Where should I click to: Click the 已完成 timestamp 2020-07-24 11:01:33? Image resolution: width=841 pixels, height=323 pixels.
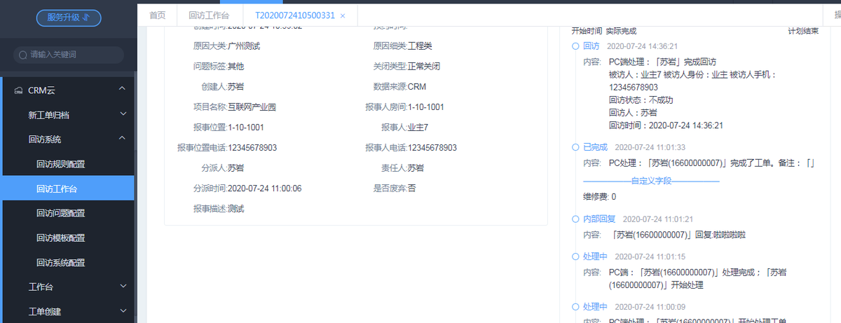click(650, 148)
